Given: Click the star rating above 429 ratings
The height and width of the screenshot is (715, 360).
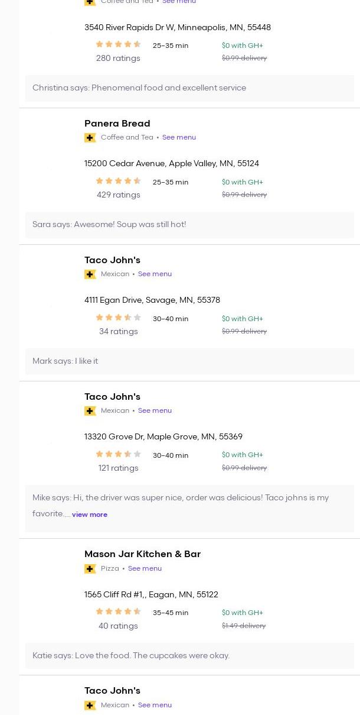Looking at the screenshot, I should [118, 182].
